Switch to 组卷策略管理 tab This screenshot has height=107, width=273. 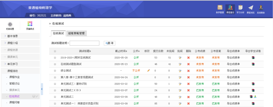76,33
